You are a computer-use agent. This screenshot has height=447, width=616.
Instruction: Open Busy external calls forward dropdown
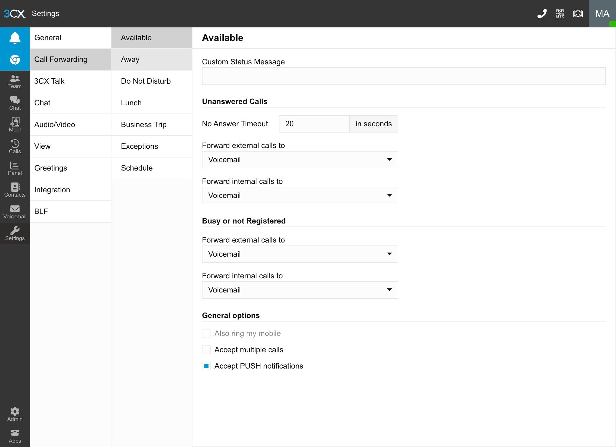(300, 254)
